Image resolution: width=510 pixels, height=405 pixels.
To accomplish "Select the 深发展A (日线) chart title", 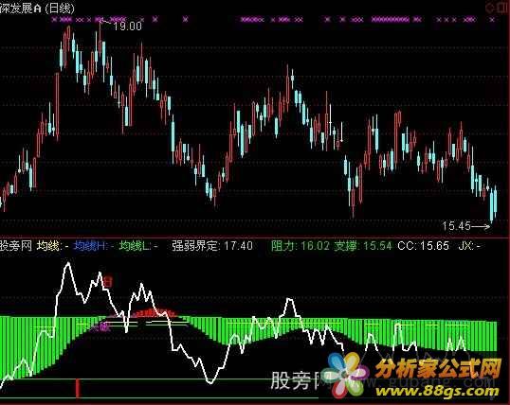I will tap(37, 8).
